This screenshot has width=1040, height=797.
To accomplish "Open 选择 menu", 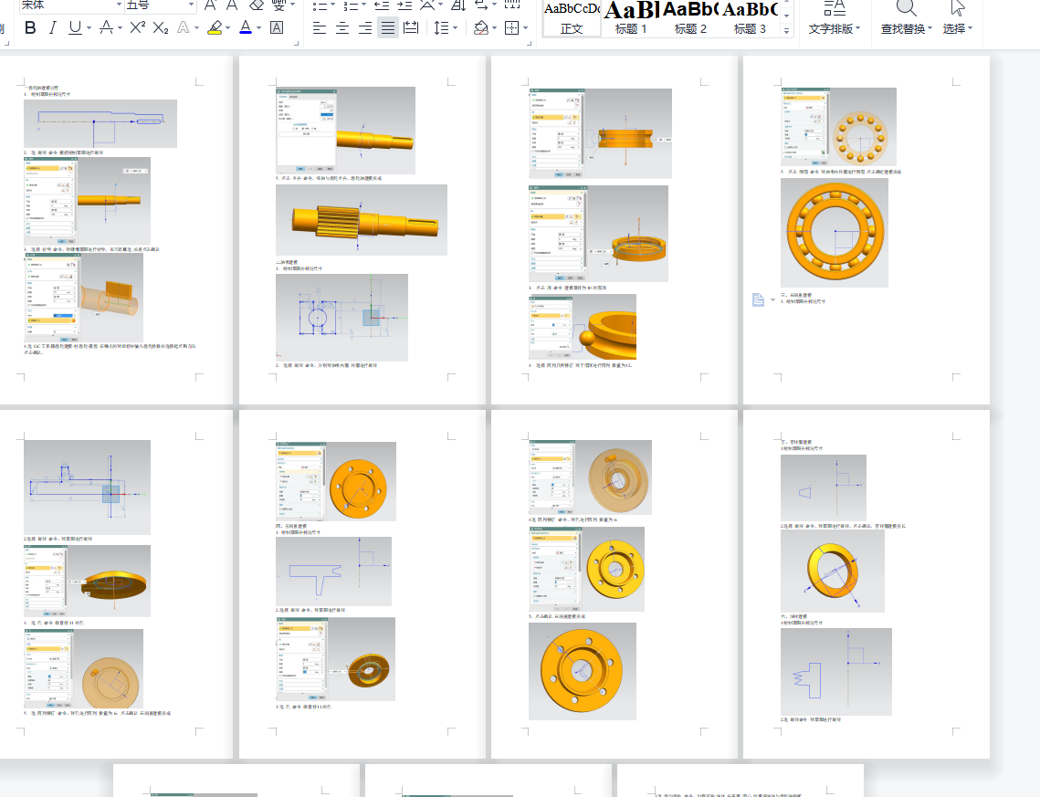I will (x=958, y=28).
